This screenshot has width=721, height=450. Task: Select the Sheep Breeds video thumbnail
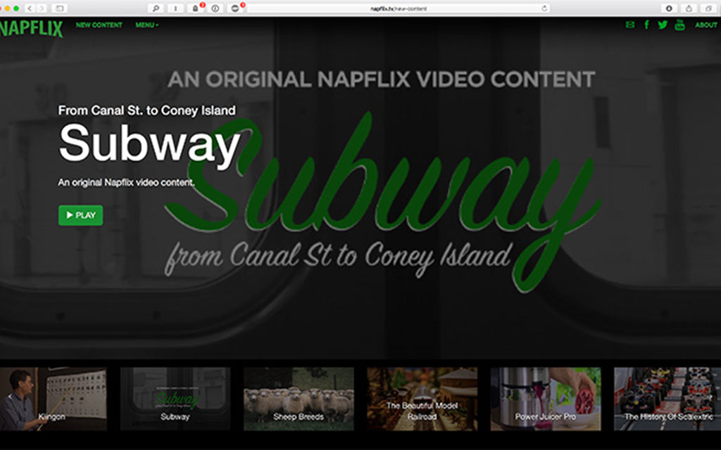pyautogui.click(x=299, y=399)
